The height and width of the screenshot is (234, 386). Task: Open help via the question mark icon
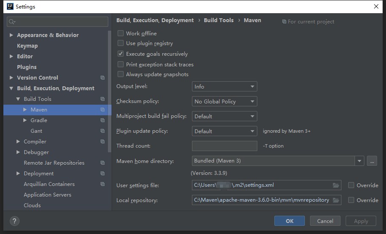(x=14, y=221)
